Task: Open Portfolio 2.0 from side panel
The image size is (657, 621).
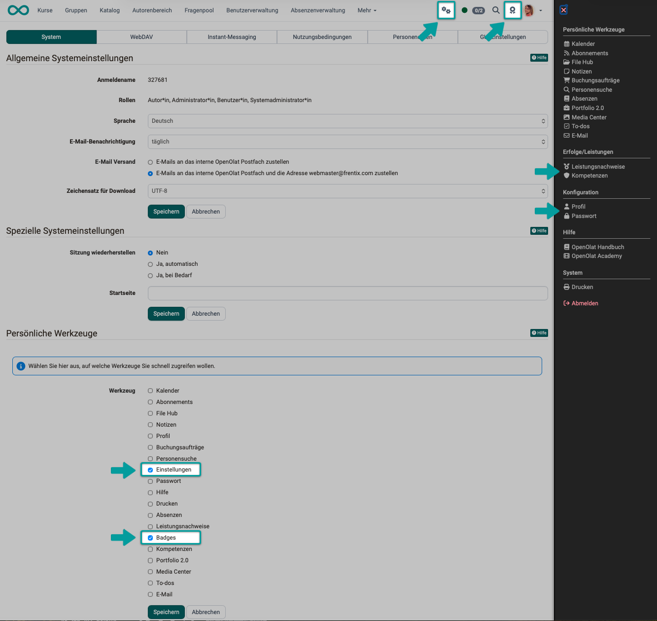Action: click(x=584, y=108)
